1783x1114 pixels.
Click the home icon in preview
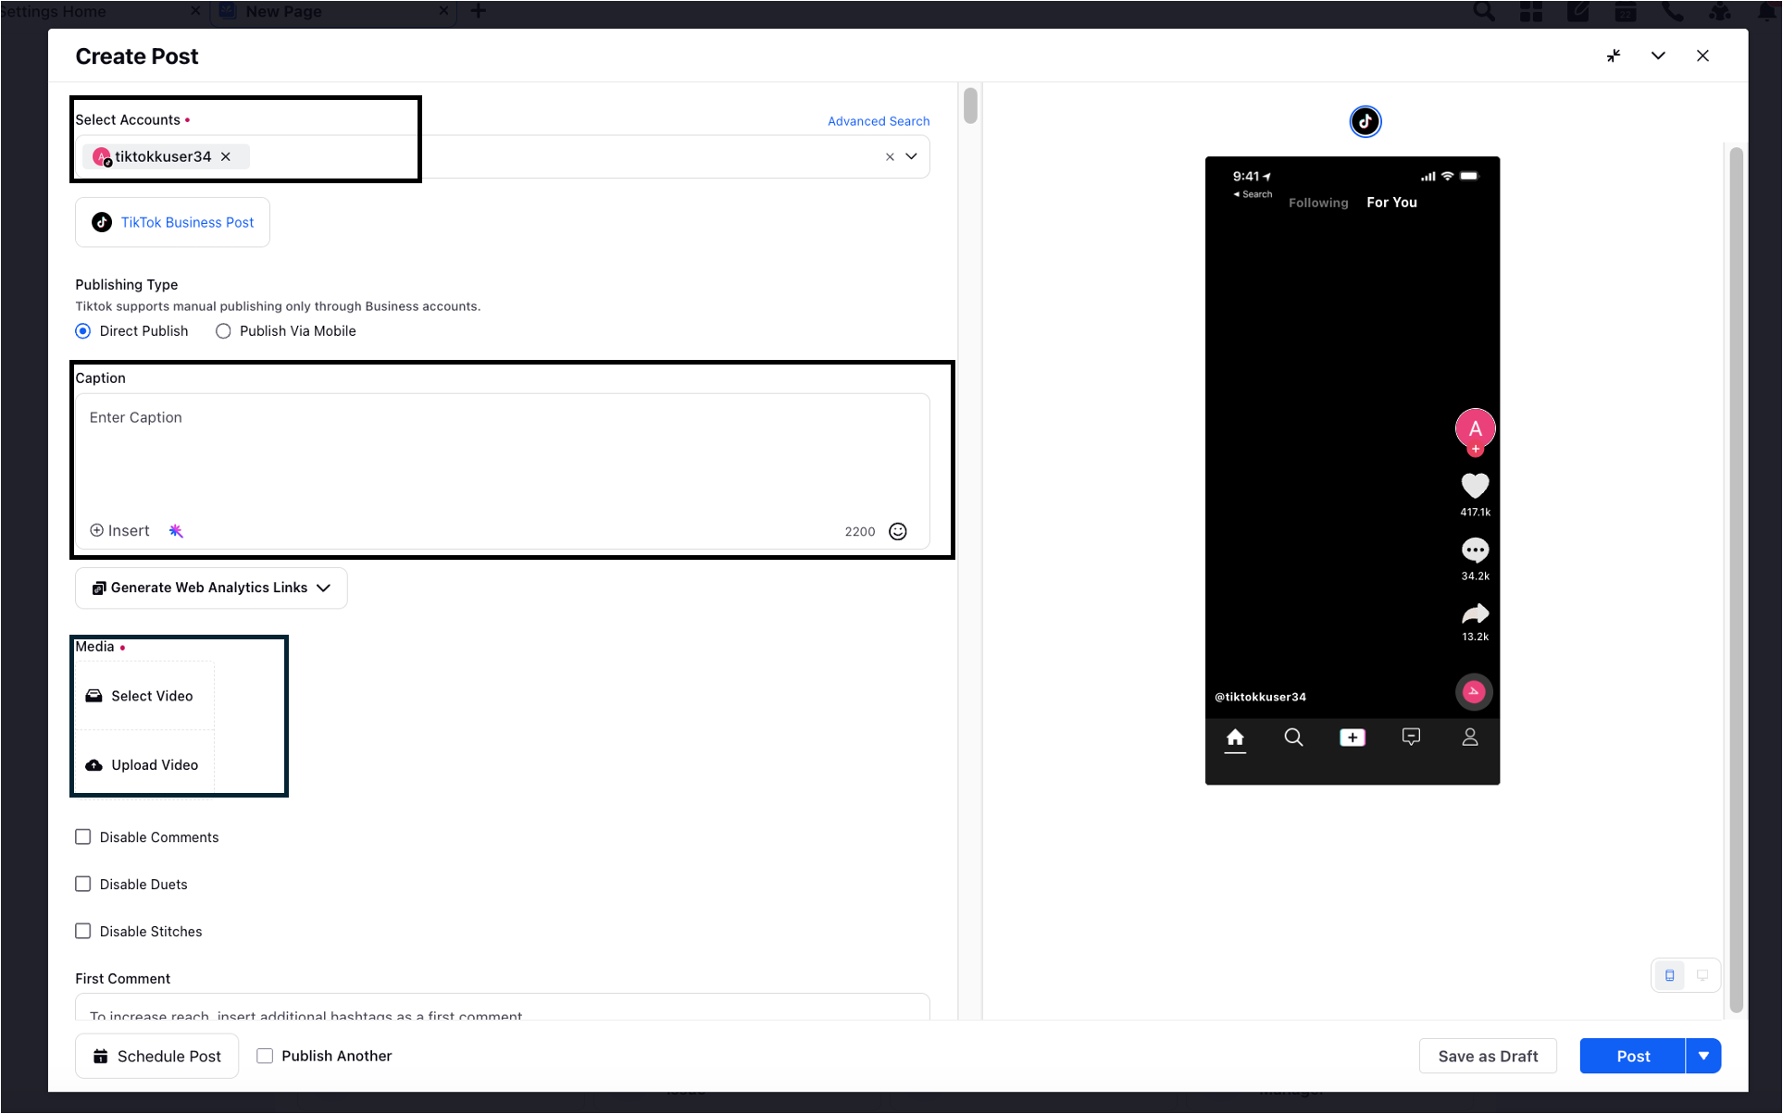(1235, 738)
